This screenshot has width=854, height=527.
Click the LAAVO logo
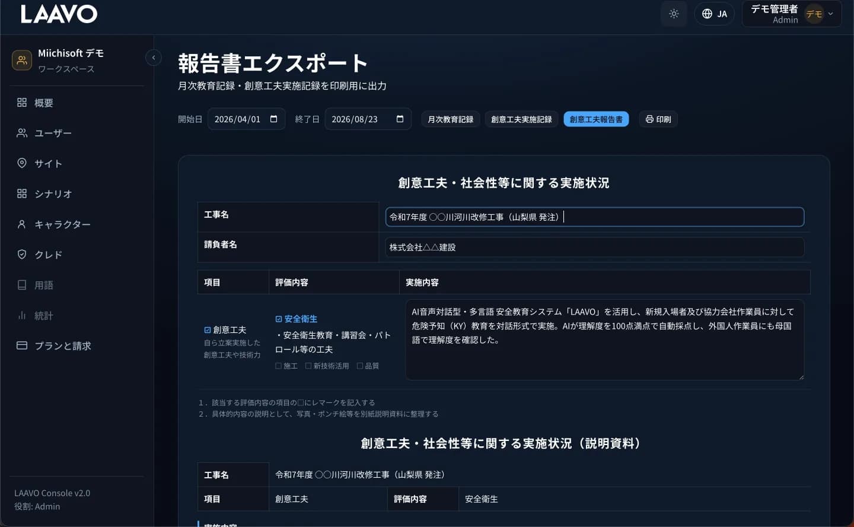click(59, 14)
